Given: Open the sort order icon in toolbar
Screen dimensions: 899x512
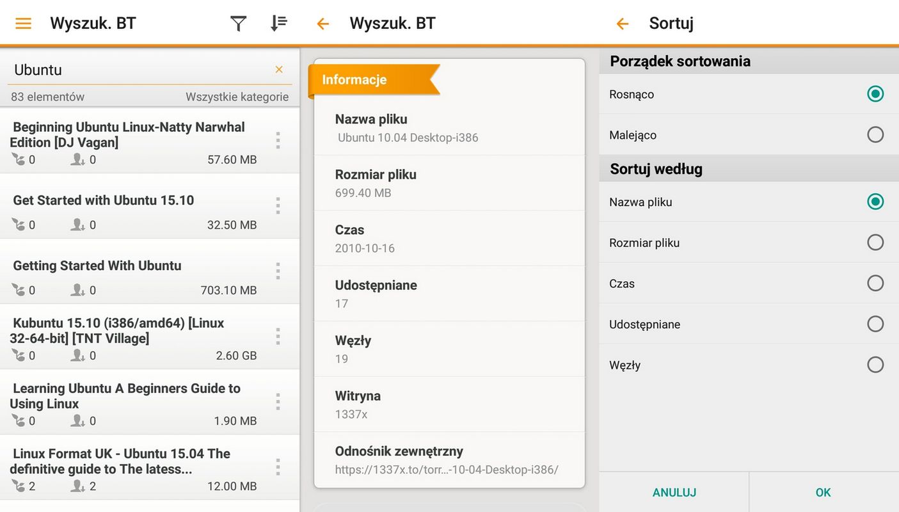Looking at the screenshot, I should (x=278, y=24).
